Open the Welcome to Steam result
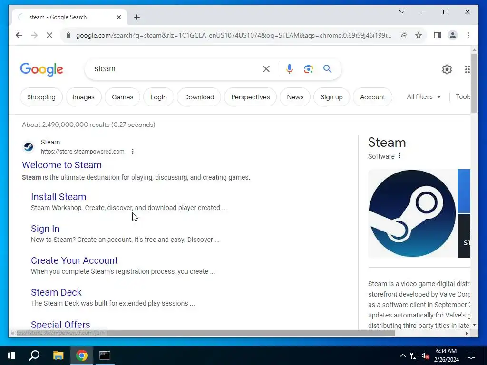The width and height of the screenshot is (487, 365). click(x=62, y=165)
